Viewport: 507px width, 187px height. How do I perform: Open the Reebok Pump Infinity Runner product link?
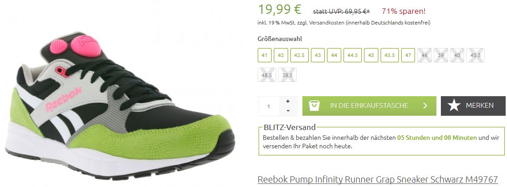(377, 179)
